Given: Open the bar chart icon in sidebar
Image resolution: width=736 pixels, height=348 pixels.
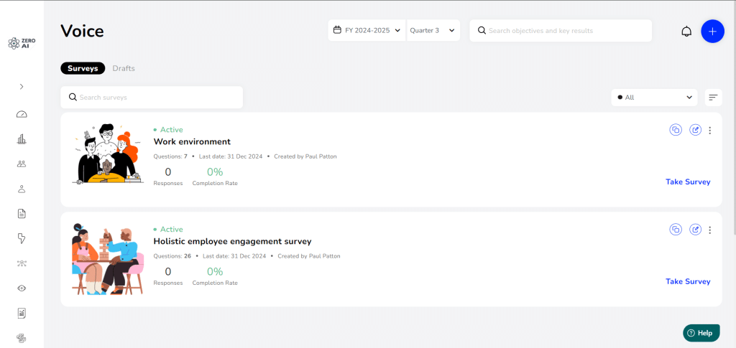Looking at the screenshot, I should 22,139.
